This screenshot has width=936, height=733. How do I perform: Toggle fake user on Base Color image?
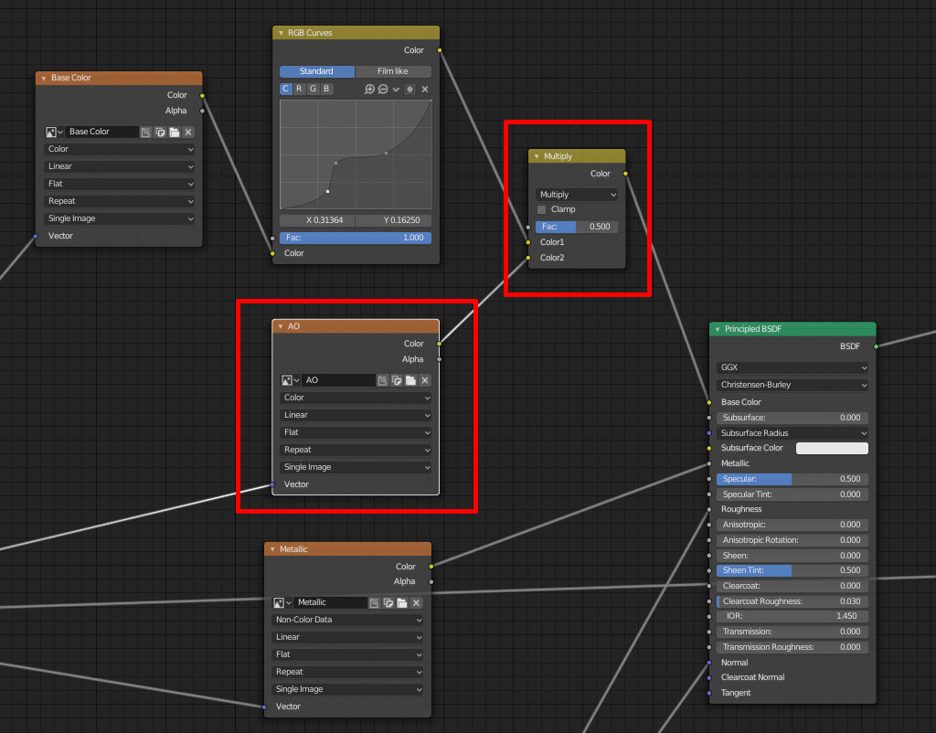pos(145,132)
